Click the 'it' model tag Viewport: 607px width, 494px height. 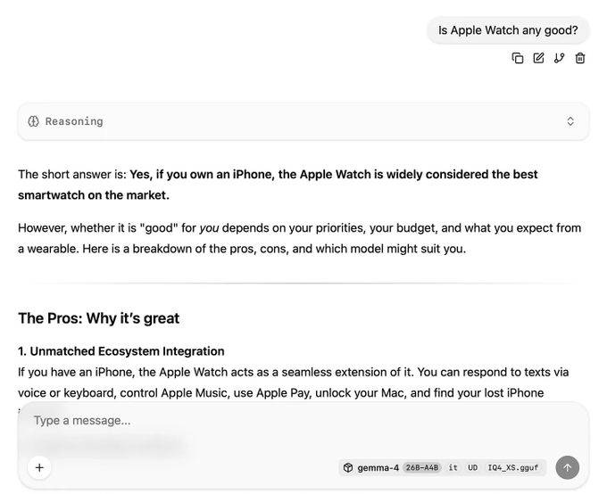453,467
